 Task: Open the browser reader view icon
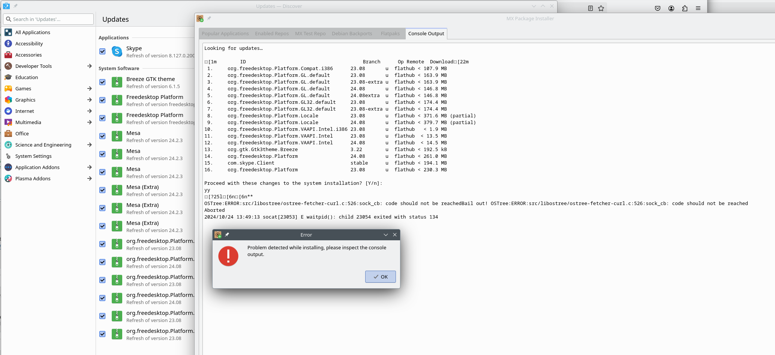point(591,8)
